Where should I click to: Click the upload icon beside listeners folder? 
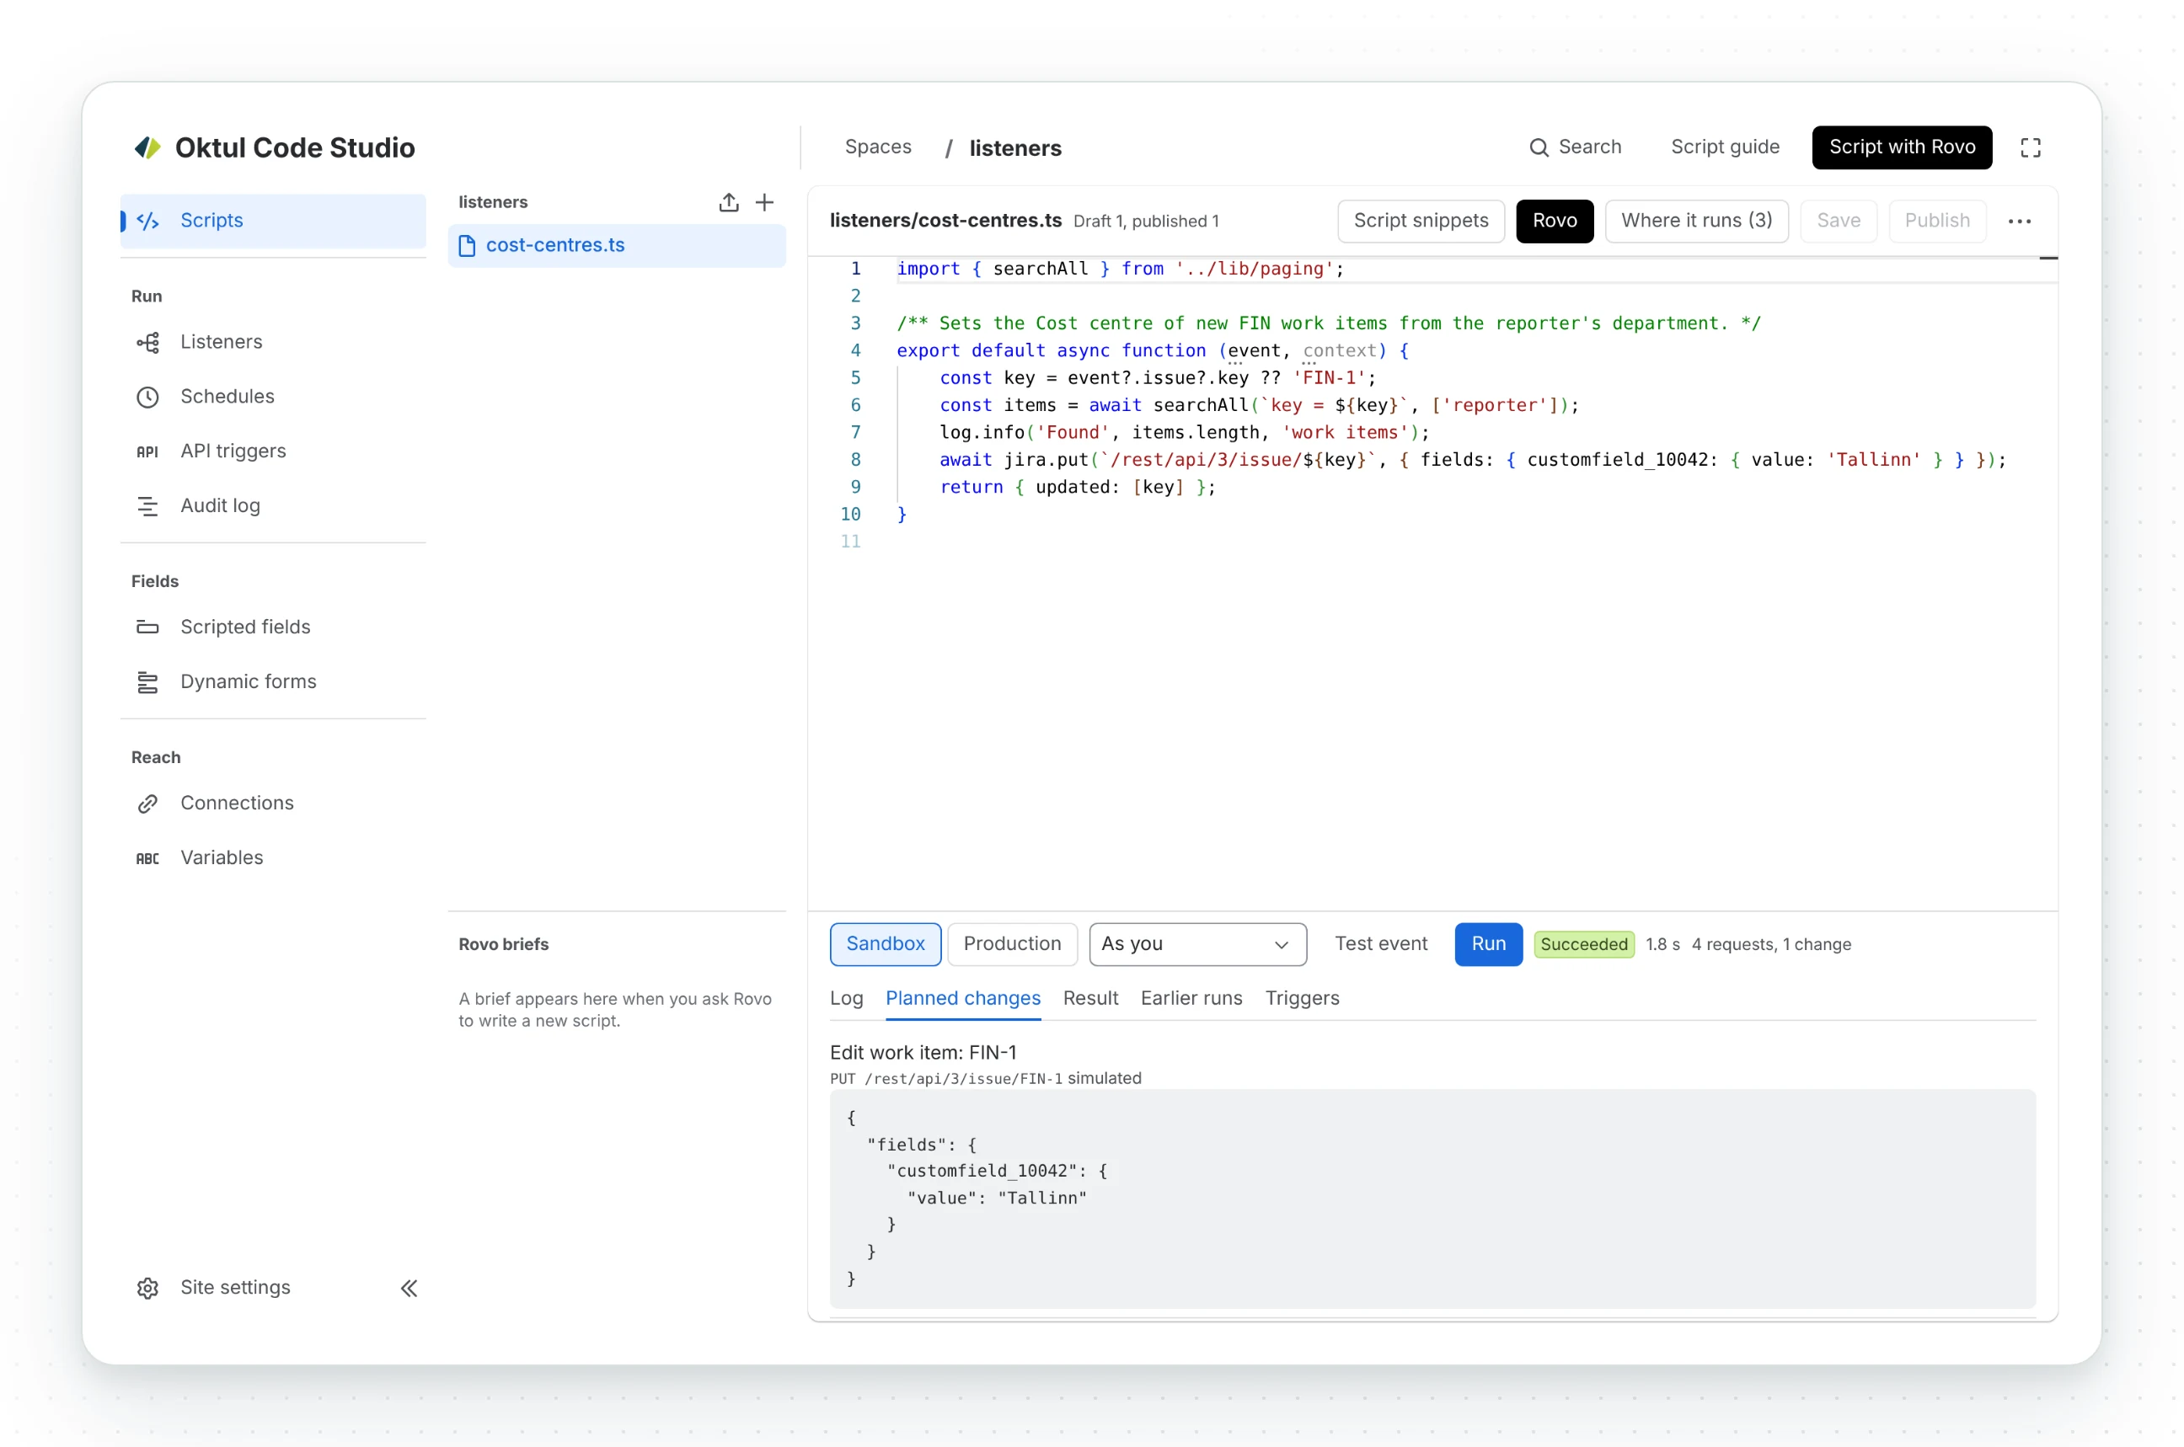(729, 202)
